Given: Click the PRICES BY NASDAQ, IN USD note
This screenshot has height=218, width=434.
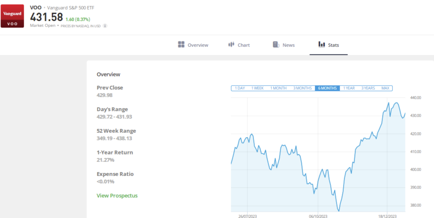Looking at the screenshot, I should [x=81, y=26].
